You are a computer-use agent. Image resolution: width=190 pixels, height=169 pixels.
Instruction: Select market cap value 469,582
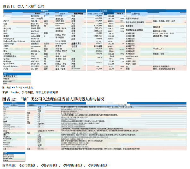(99, 18)
